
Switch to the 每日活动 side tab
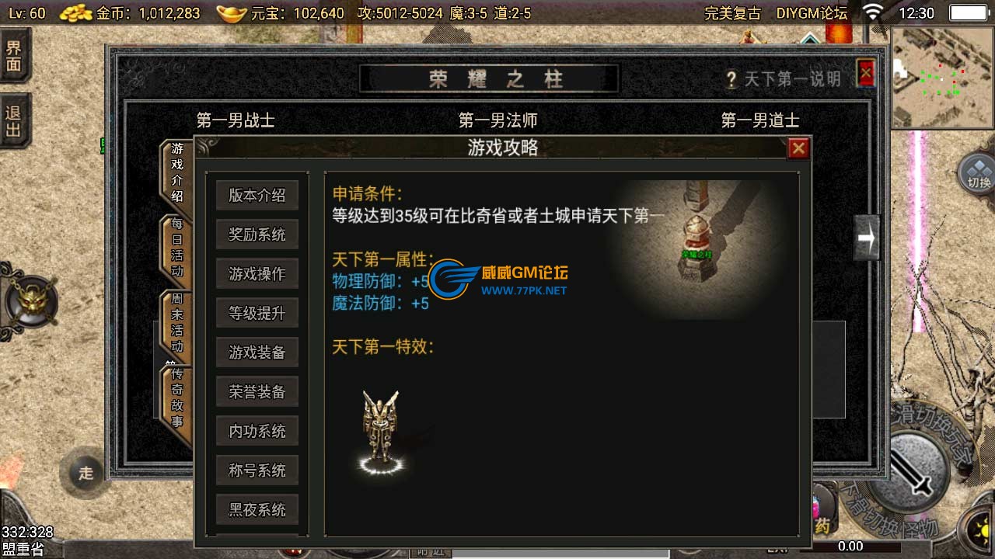pos(177,248)
